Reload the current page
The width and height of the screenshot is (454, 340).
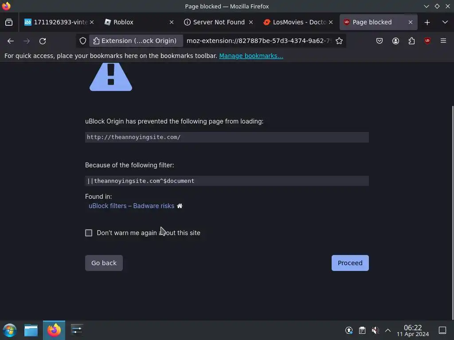[43, 41]
